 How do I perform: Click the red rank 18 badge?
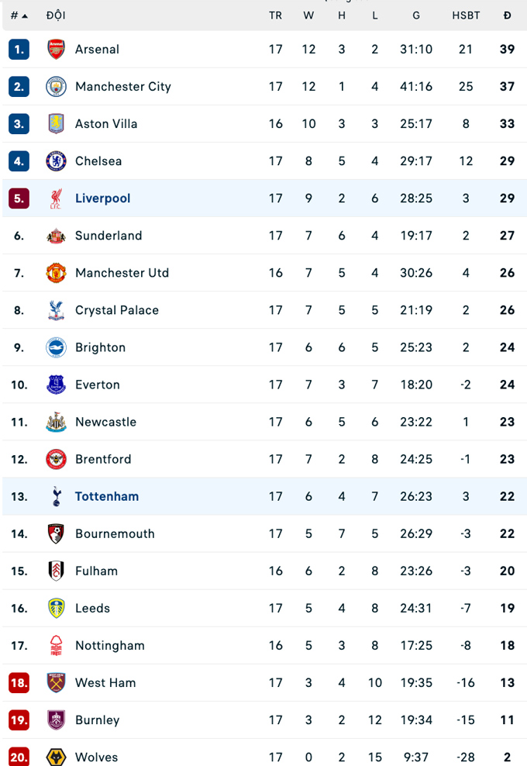point(19,682)
